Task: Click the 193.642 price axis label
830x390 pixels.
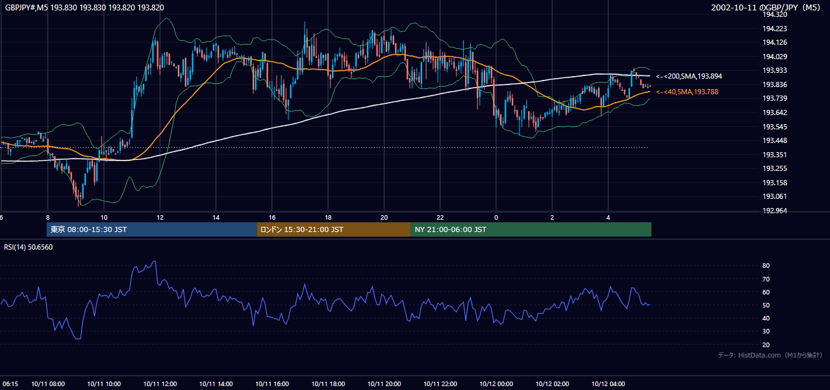Action: pos(775,112)
